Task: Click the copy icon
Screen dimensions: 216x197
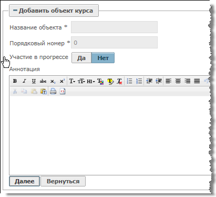Action: click(x=24, y=91)
